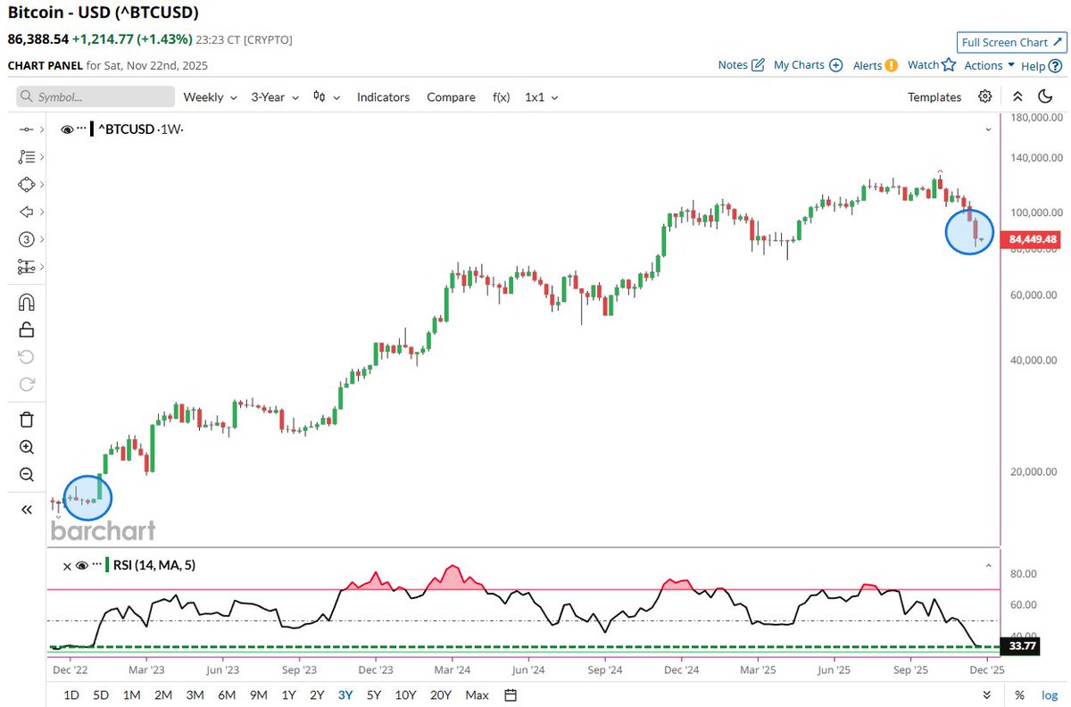Open the Fibonacci drawing tools
This screenshot has width=1071, height=707.
point(26,156)
